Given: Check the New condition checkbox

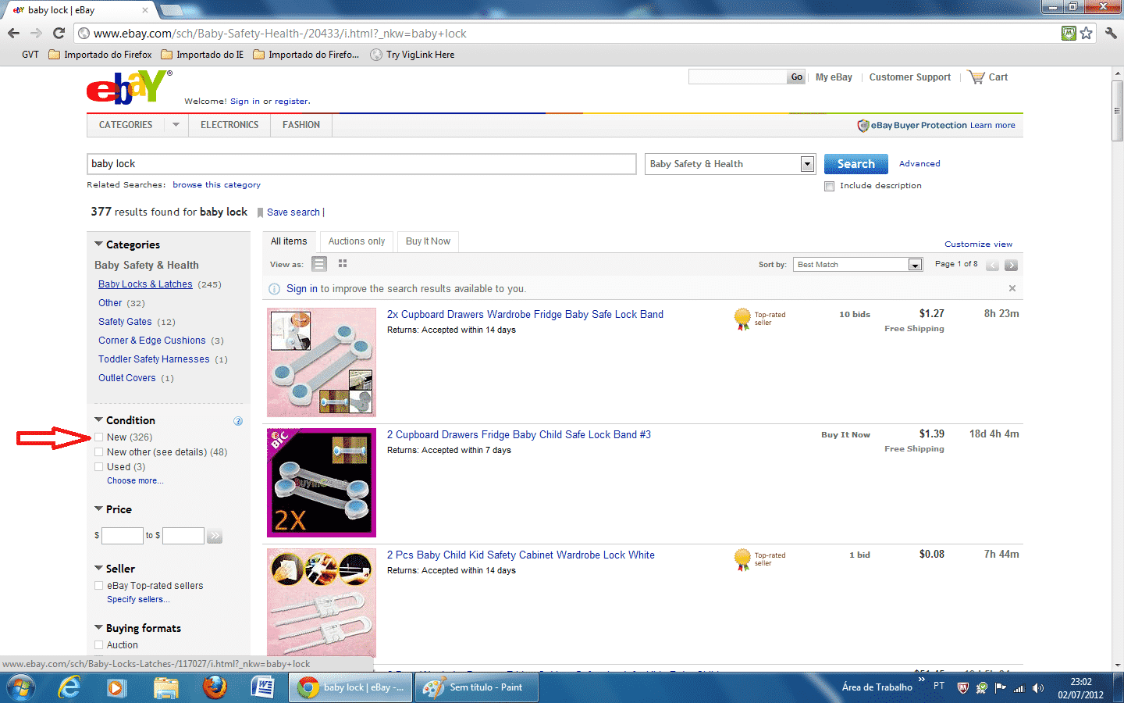Looking at the screenshot, I should click(99, 437).
